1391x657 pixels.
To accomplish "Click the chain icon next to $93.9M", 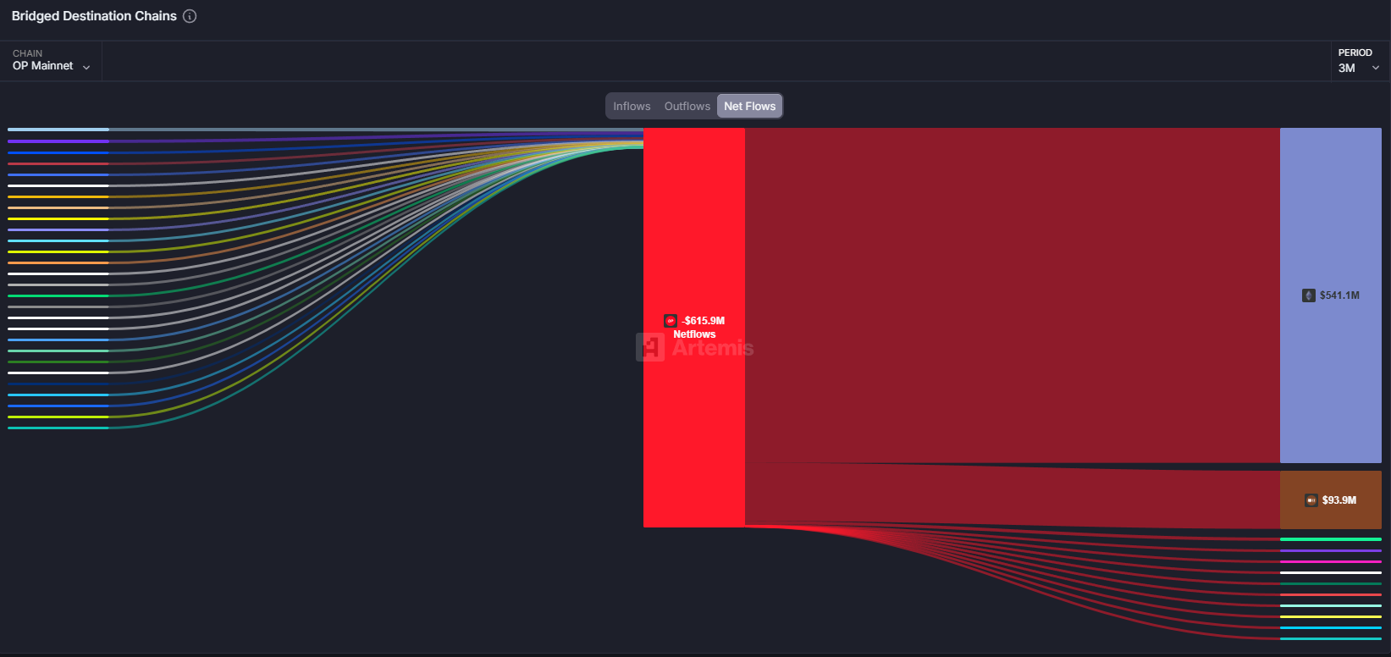I will pyautogui.click(x=1311, y=500).
